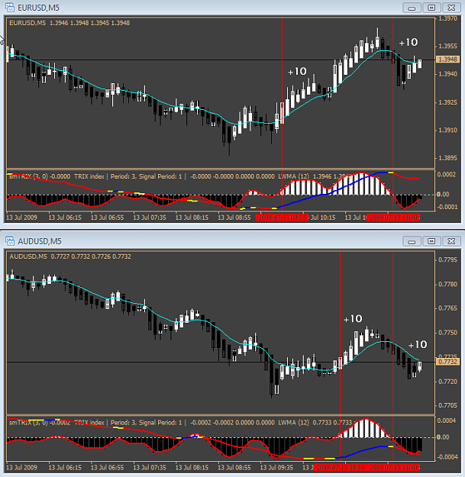Screen dimensions: 465x477
Task: Click the EURUSD,M5 window chart icon
Action: point(10,8)
